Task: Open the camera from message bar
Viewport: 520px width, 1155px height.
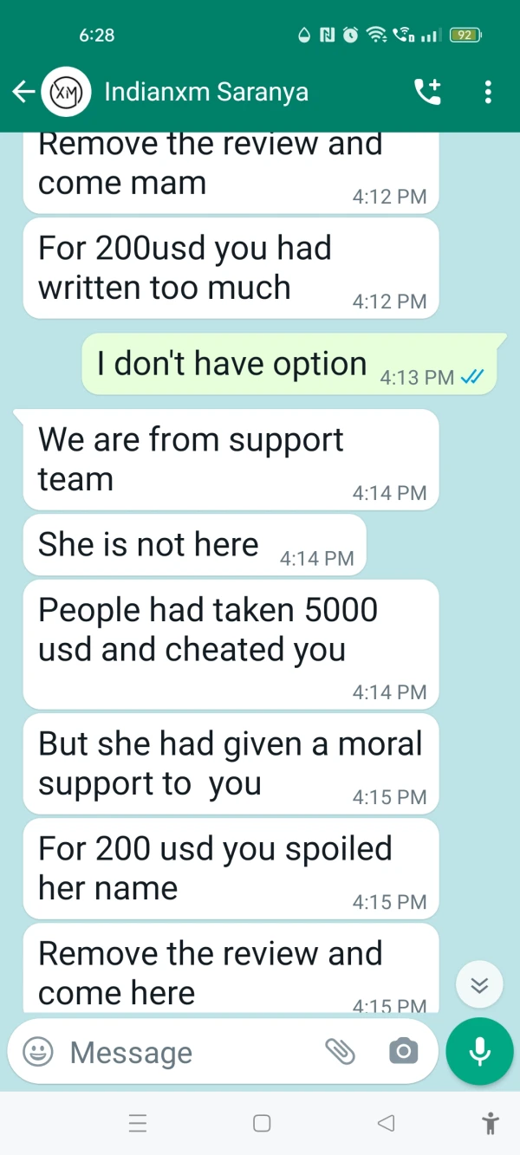Action: [403, 1052]
